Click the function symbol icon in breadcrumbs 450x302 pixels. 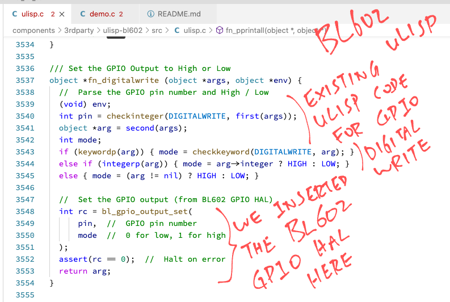220,30
